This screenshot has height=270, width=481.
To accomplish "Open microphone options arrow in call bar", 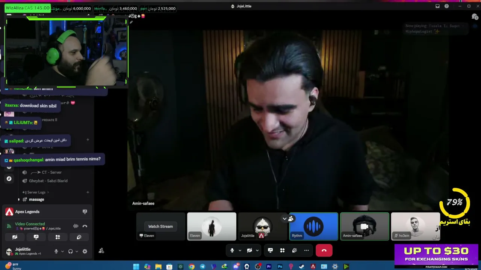I will point(240,250).
